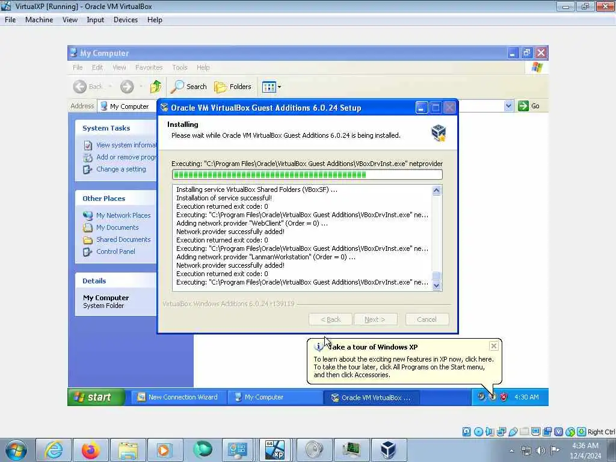Click the keyboard capture green arrow icon
This screenshot has height=462, width=616.
[x=582, y=432]
